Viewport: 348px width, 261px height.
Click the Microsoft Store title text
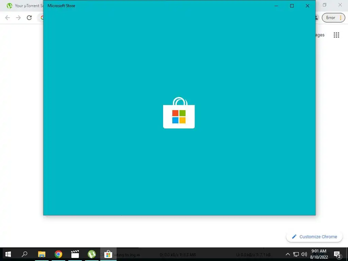61,6
